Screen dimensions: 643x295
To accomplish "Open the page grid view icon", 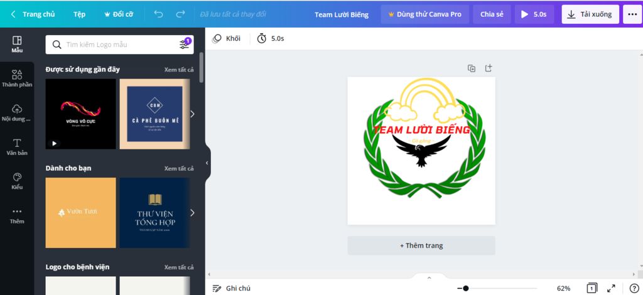I will [x=592, y=289].
